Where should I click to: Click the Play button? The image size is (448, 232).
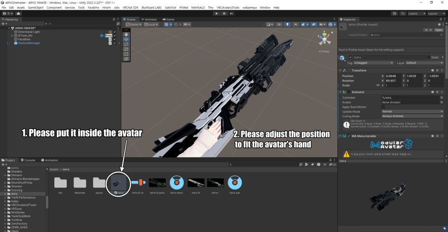tap(217, 14)
